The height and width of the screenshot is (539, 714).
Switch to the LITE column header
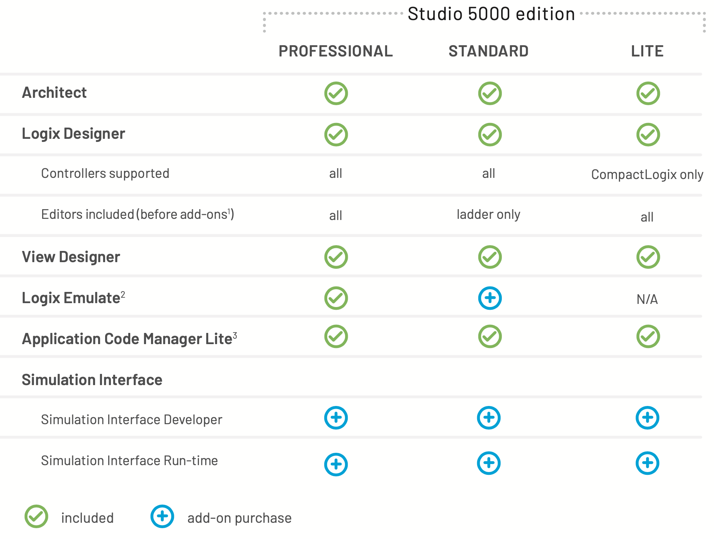point(648,51)
